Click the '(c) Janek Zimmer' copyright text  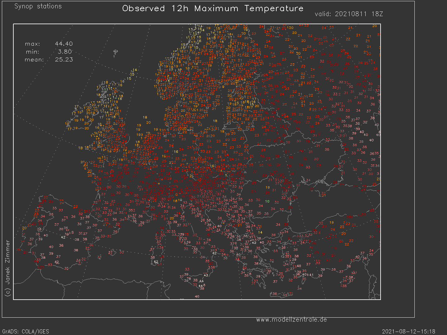click(x=7, y=268)
